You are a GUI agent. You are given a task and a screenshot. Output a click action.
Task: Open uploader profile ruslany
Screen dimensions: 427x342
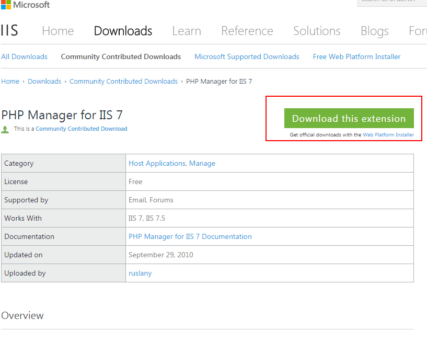tap(140, 273)
